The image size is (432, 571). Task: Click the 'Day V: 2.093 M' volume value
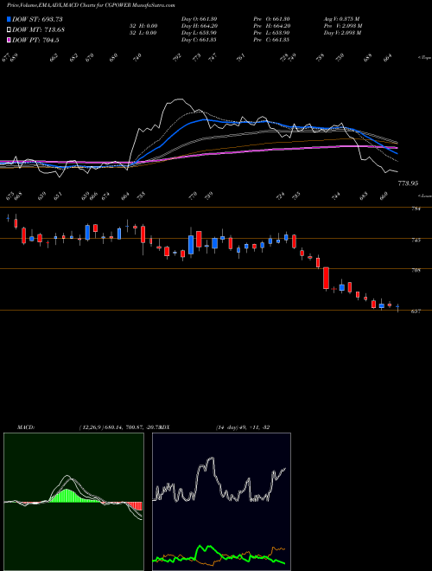342,33
